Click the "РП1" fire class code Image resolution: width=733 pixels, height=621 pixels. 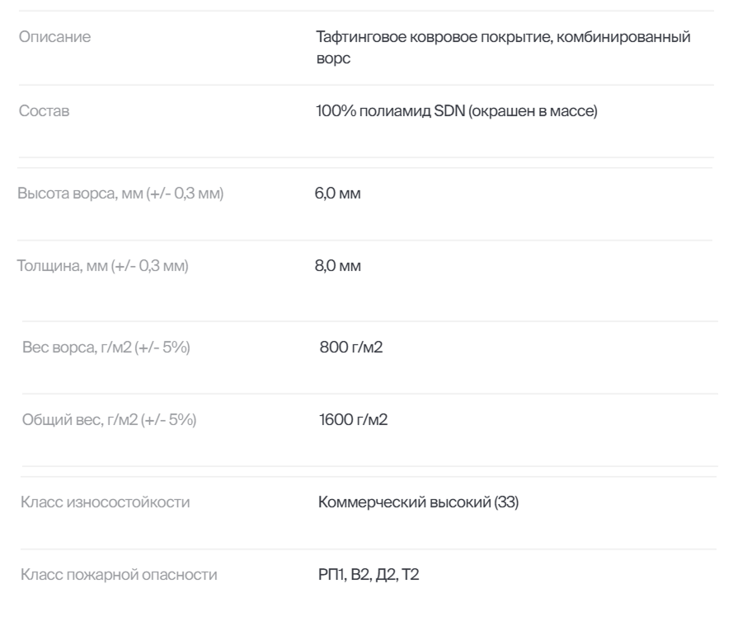tap(330, 574)
